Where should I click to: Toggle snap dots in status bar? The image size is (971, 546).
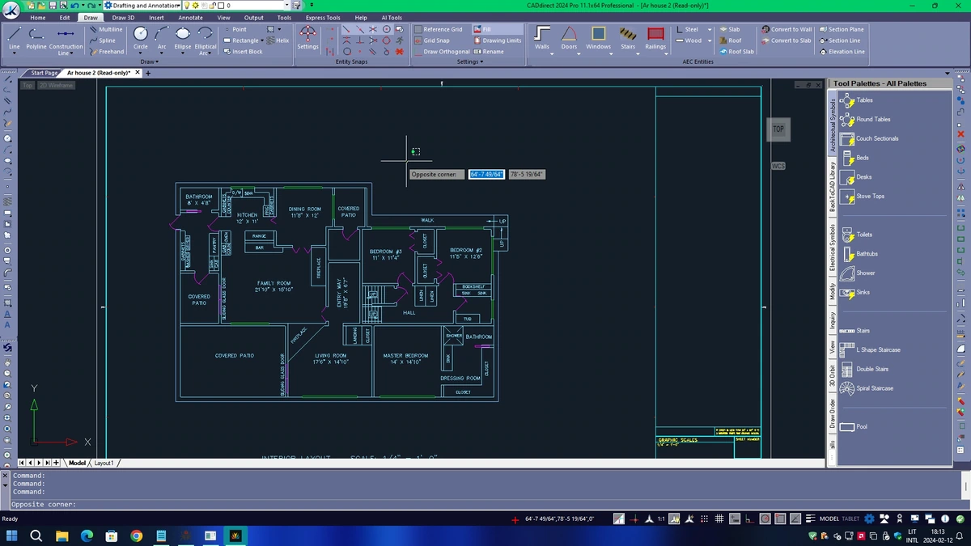(705, 518)
